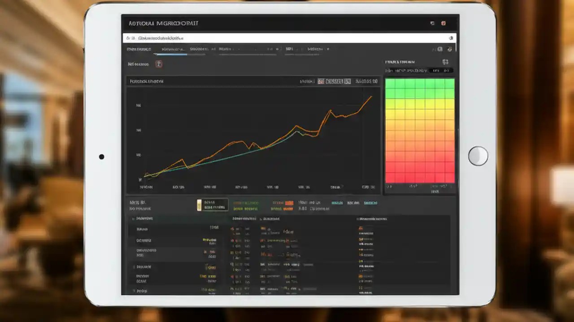Click the refresh icon at the toolbar's right end

coord(450,48)
